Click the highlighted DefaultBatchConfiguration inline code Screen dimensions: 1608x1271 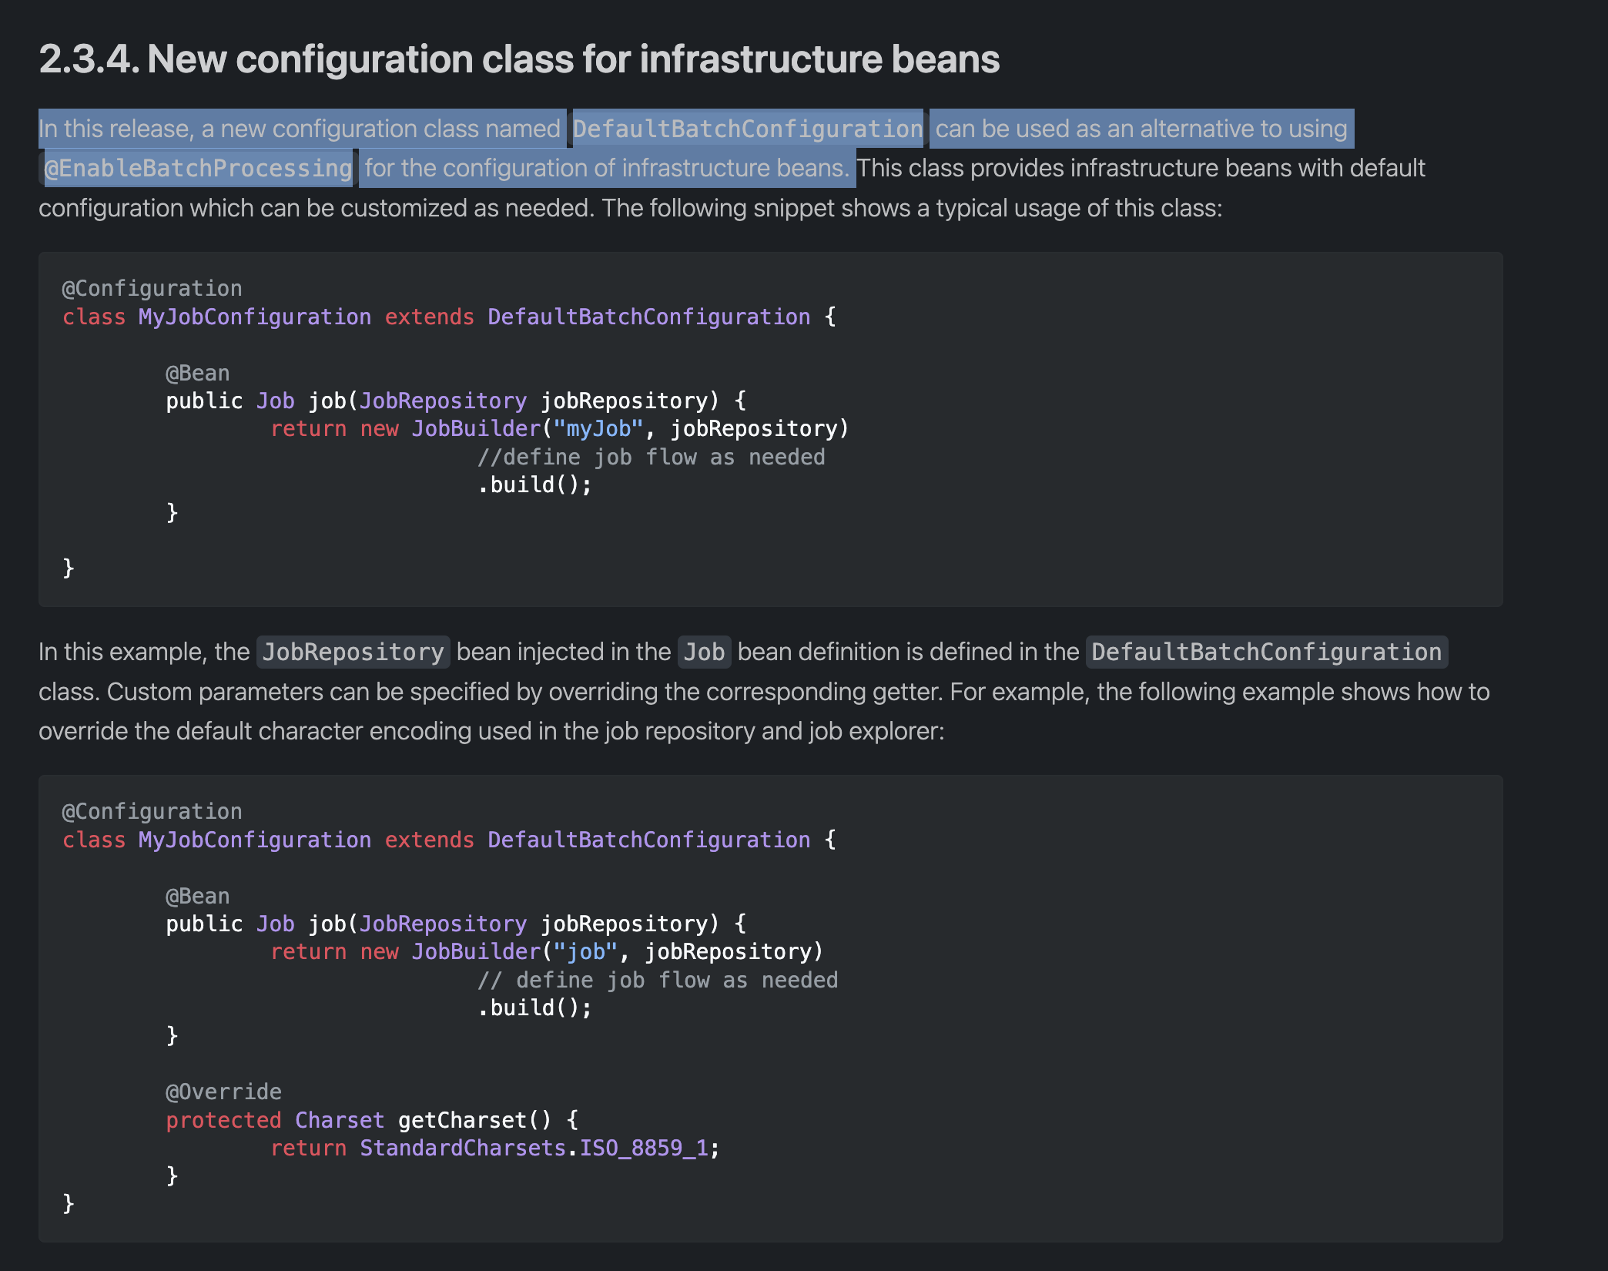point(747,129)
